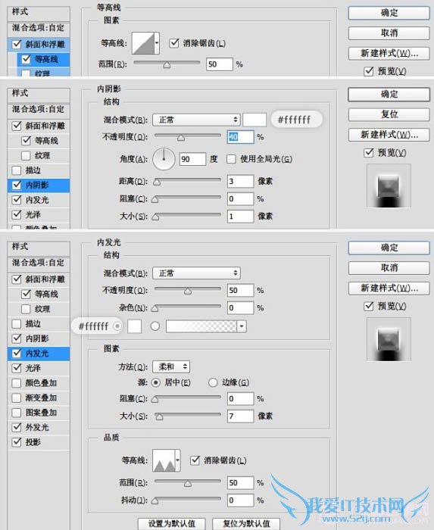Image resolution: width=434 pixels, height=530 pixels.
Task: Click 设置为默认值 button
Action: pos(172,524)
